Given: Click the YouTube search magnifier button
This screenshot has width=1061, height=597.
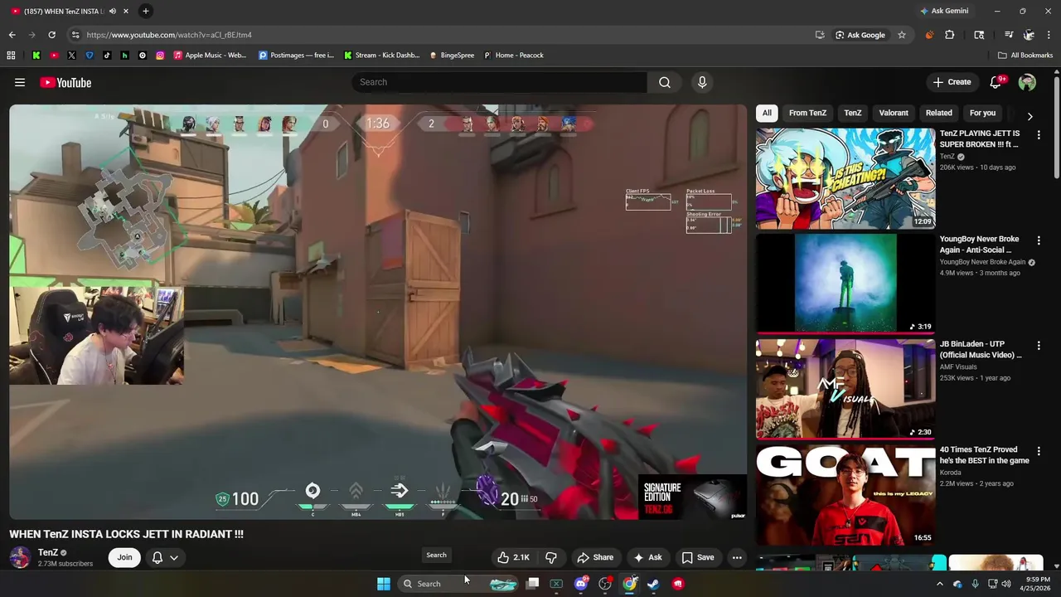Looking at the screenshot, I should 665,82.
